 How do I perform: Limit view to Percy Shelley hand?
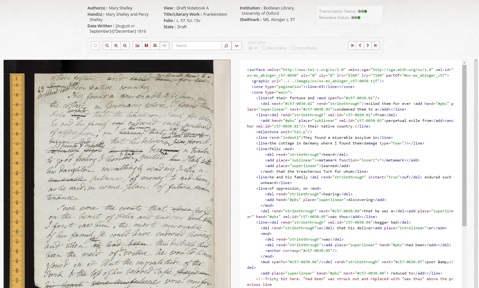point(293,48)
